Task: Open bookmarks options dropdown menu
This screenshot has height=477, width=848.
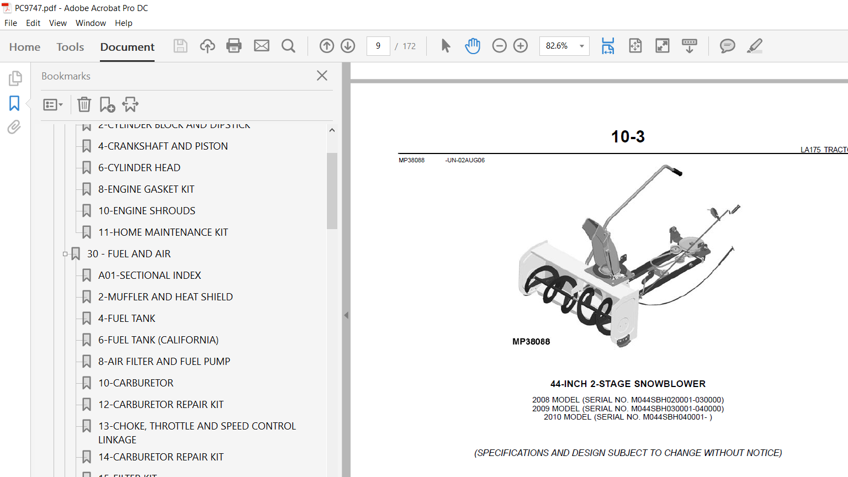Action: click(53, 104)
